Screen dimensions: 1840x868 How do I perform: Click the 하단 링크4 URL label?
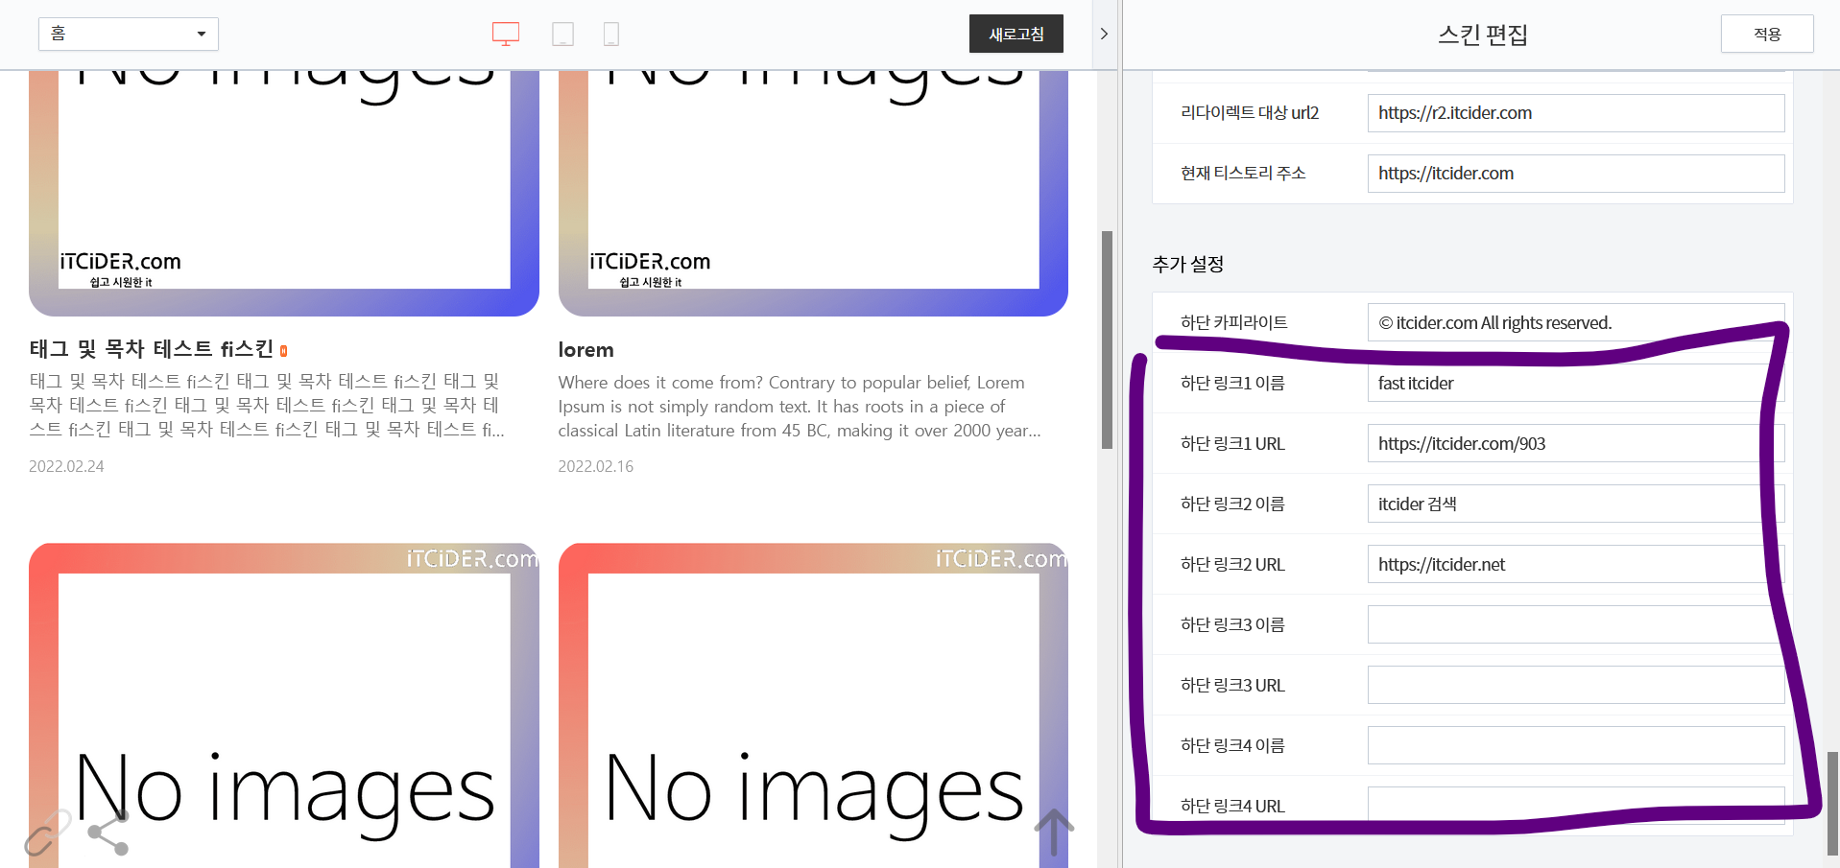[x=1232, y=807]
